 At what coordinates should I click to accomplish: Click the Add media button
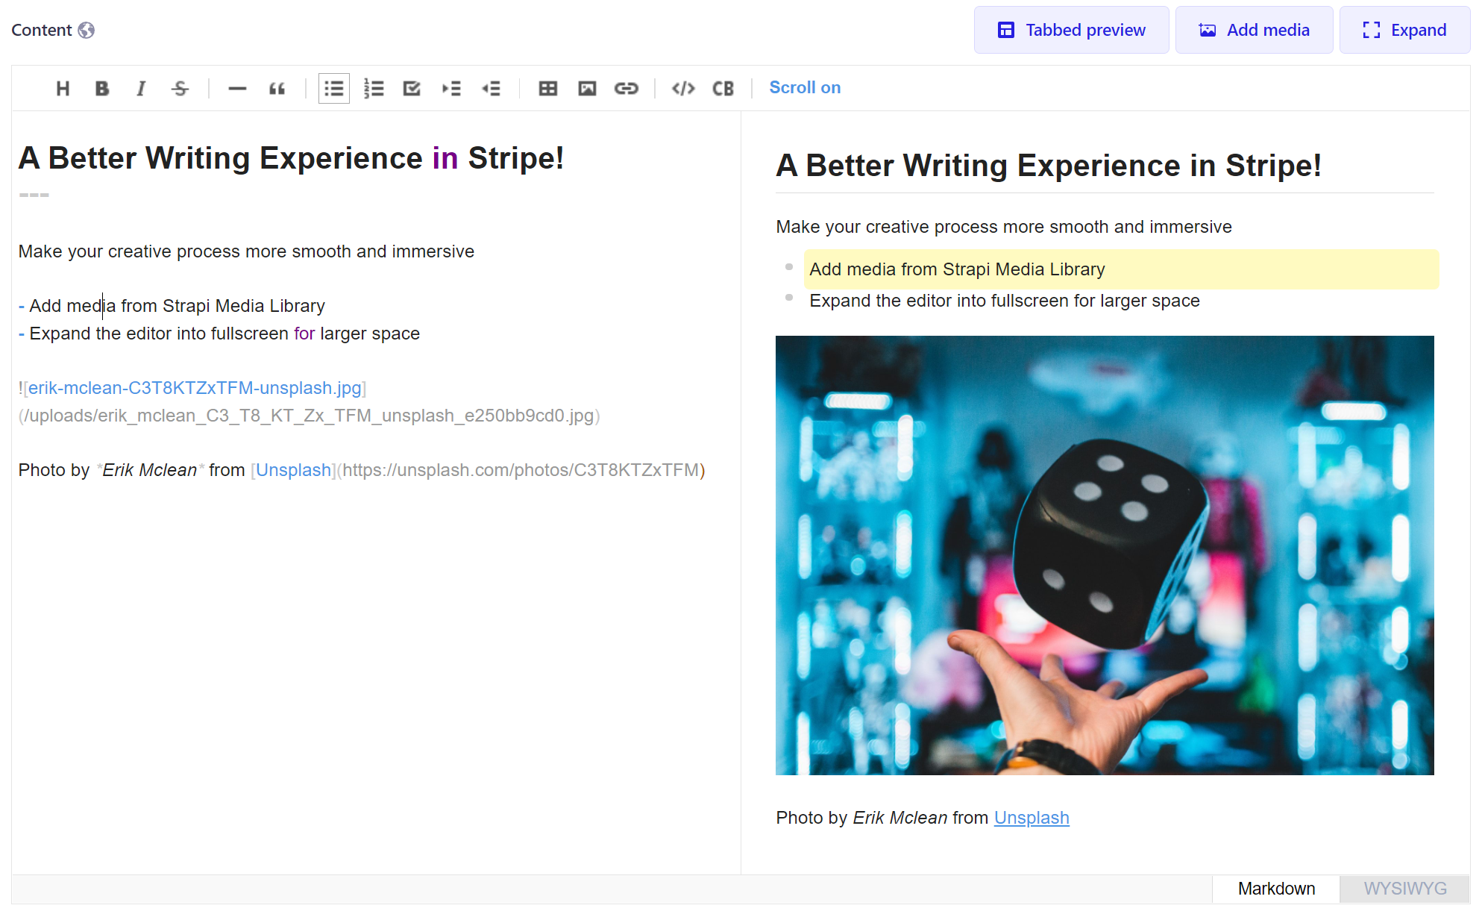(x=1254, y=30)
